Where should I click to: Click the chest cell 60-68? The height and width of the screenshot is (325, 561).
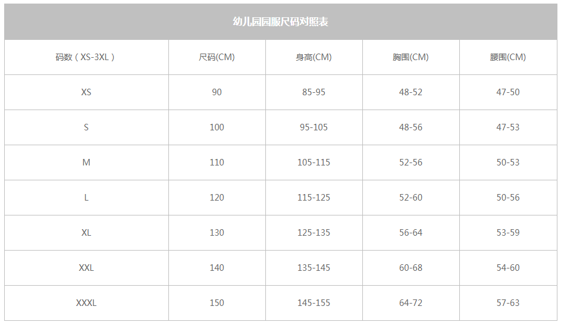point(410,268)
